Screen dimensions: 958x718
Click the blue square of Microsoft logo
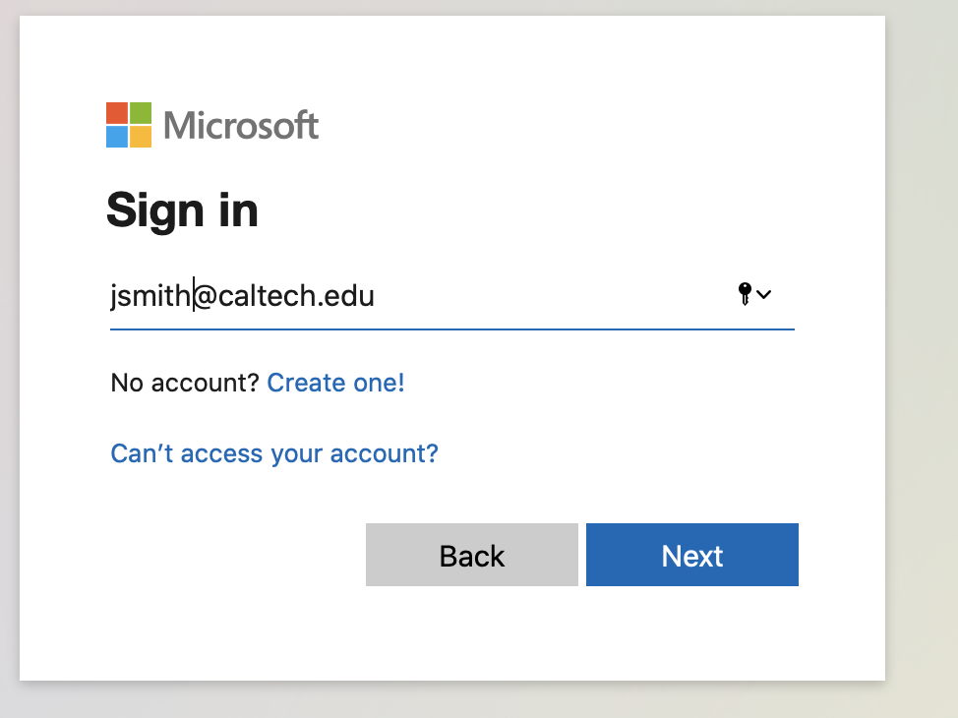point(117,137)
